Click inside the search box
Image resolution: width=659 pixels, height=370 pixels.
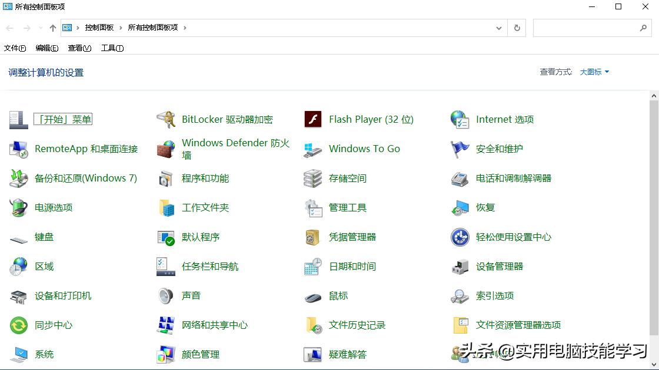tap(588, 28)
